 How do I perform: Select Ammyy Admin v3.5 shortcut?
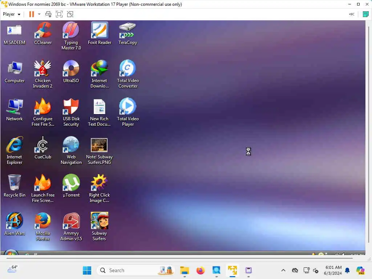point(71,227)
